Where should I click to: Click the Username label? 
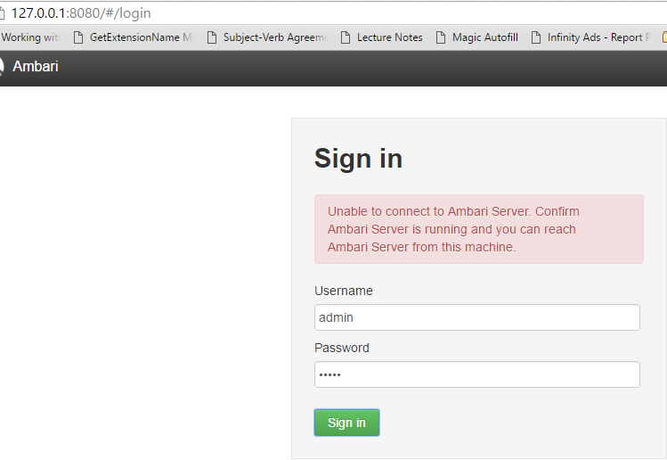point(344,291)
